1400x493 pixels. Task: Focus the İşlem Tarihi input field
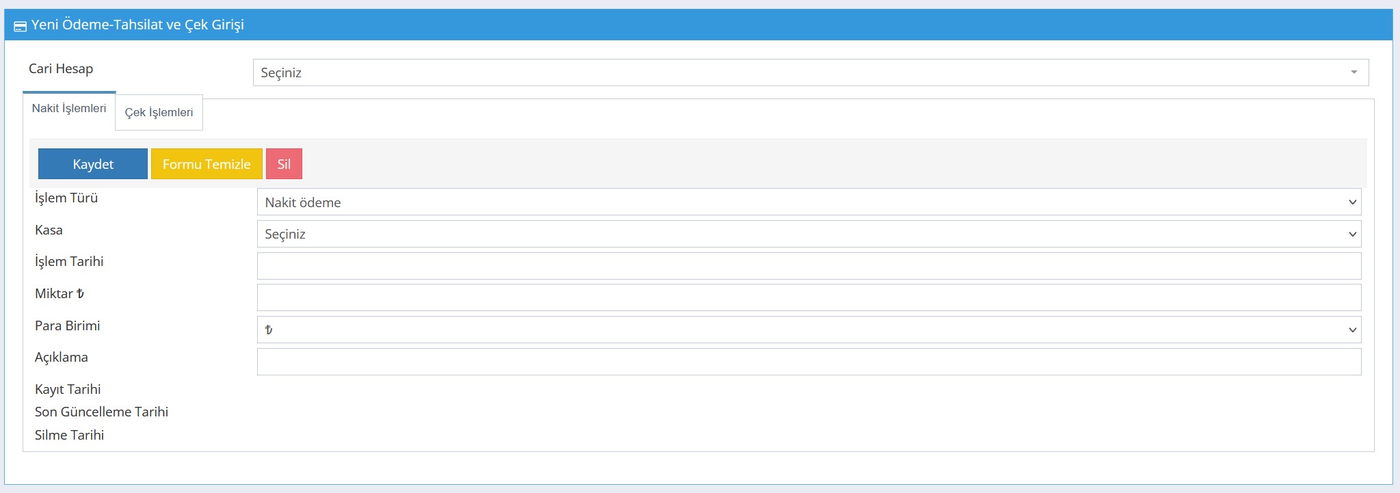pos(809,266)
